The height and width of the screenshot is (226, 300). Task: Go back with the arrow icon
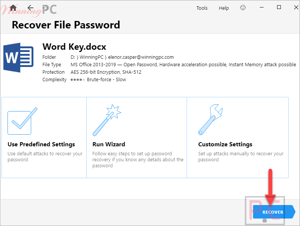(30, 8)
